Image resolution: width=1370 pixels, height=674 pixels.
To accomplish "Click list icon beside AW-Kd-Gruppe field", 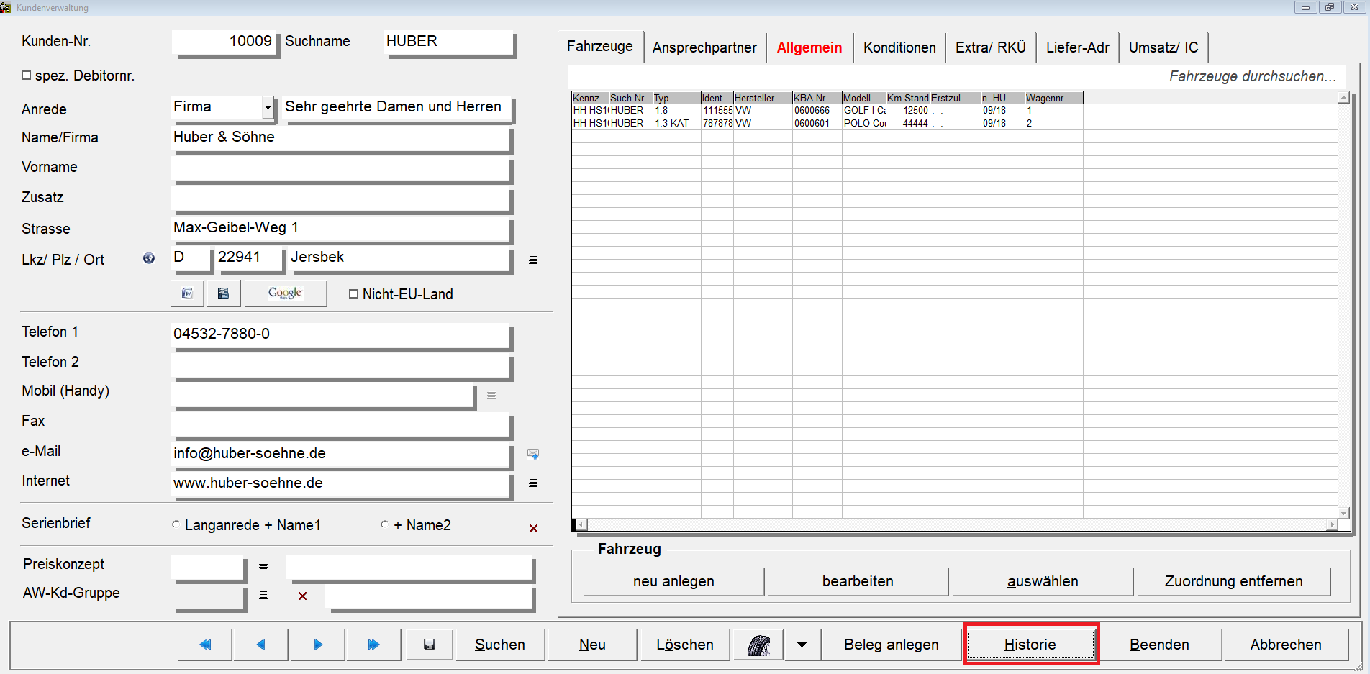I will [x=263, y=596].
